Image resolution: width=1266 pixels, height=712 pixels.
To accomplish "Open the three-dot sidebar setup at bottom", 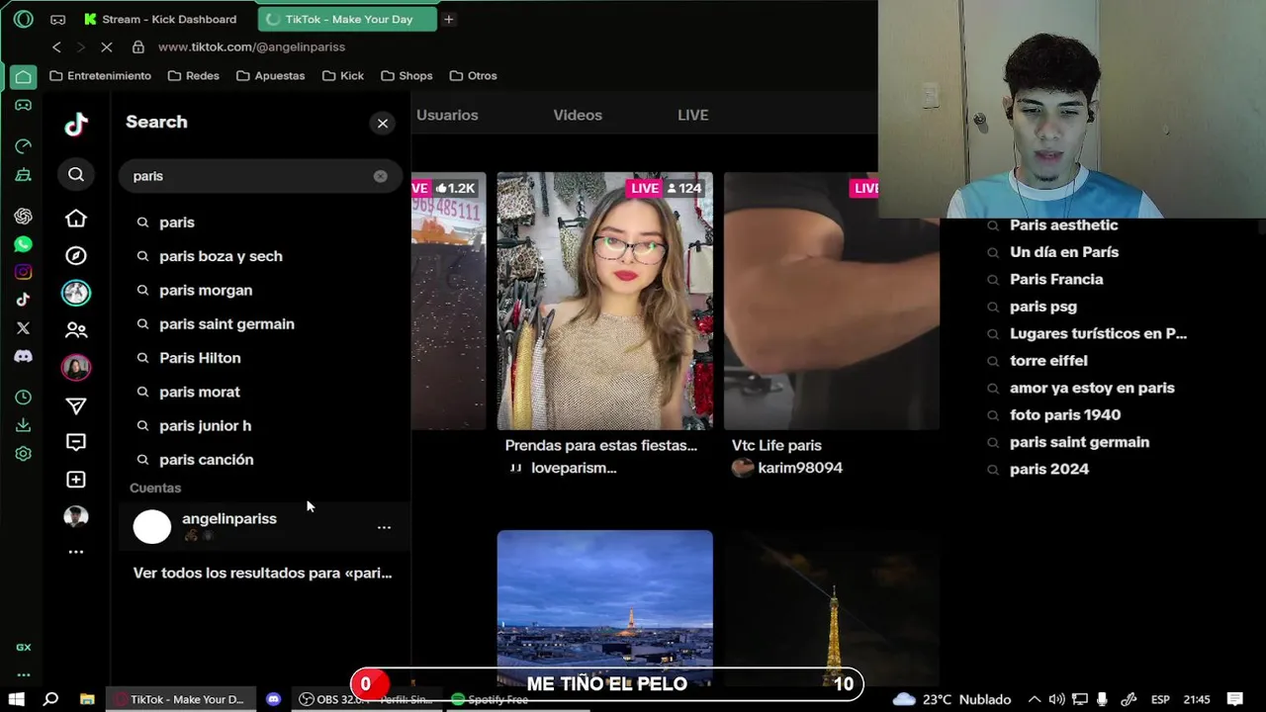I will [23, 674].
